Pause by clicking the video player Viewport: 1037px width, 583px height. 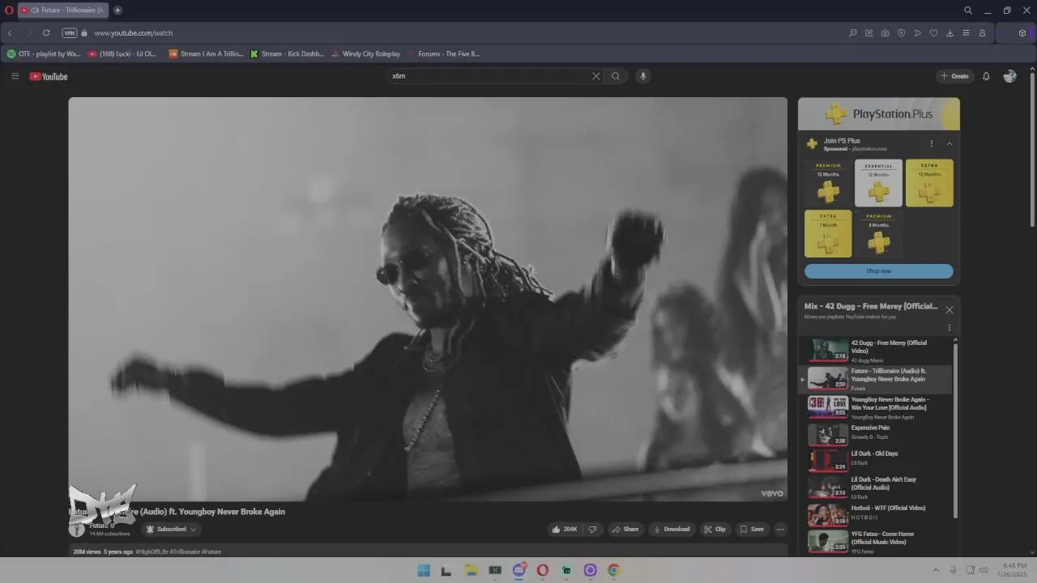428,299
